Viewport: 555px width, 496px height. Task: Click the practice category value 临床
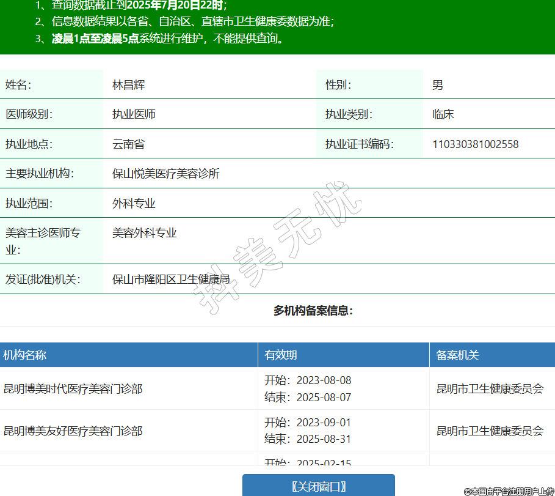(x=443, y=114)
